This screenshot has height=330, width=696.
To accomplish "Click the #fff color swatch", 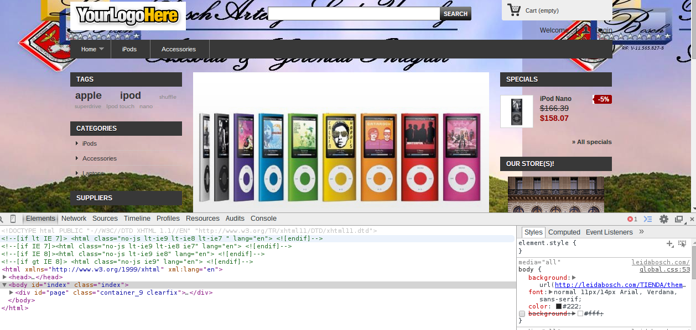I will (580, 313).
